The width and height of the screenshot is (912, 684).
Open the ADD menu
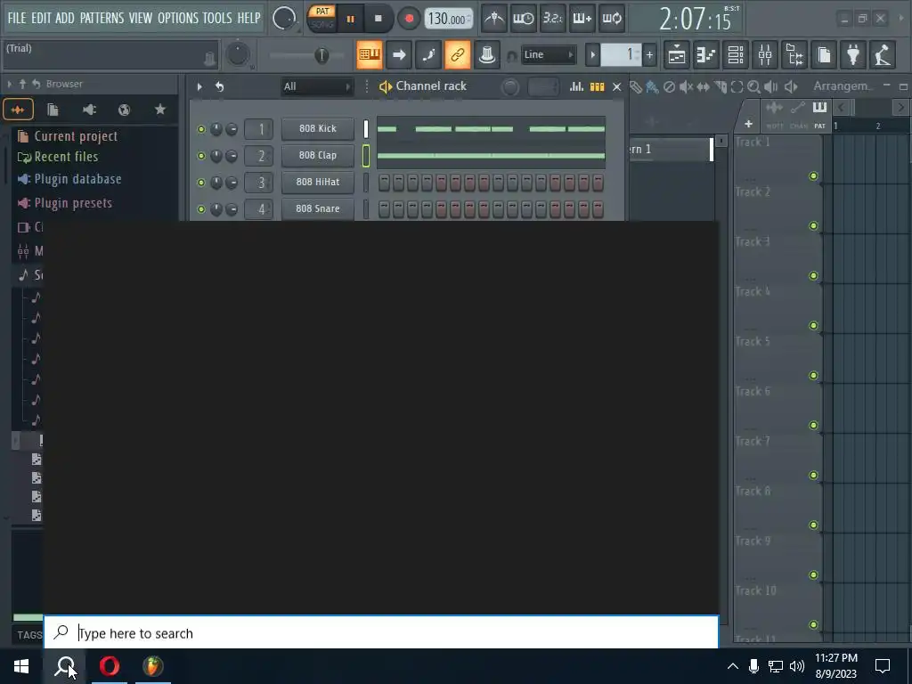64,18
